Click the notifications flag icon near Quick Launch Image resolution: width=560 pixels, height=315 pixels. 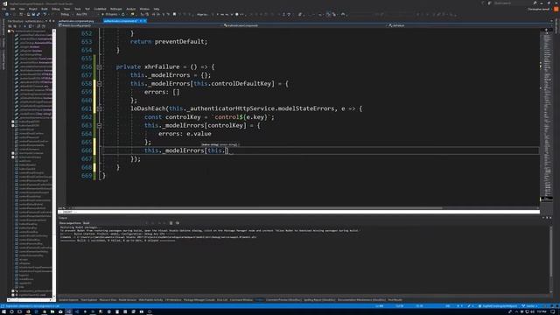click(x=483, y=3)
